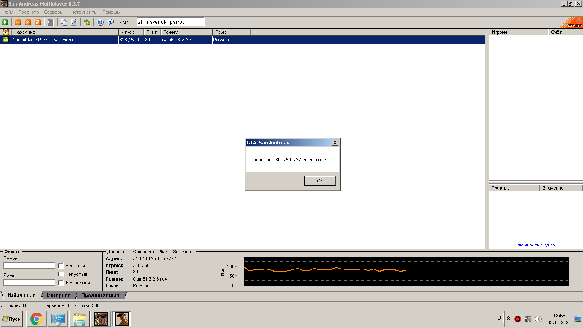Open the settings gear icon in toolbar
The image size is (583, 328).
tap(87, 22)
